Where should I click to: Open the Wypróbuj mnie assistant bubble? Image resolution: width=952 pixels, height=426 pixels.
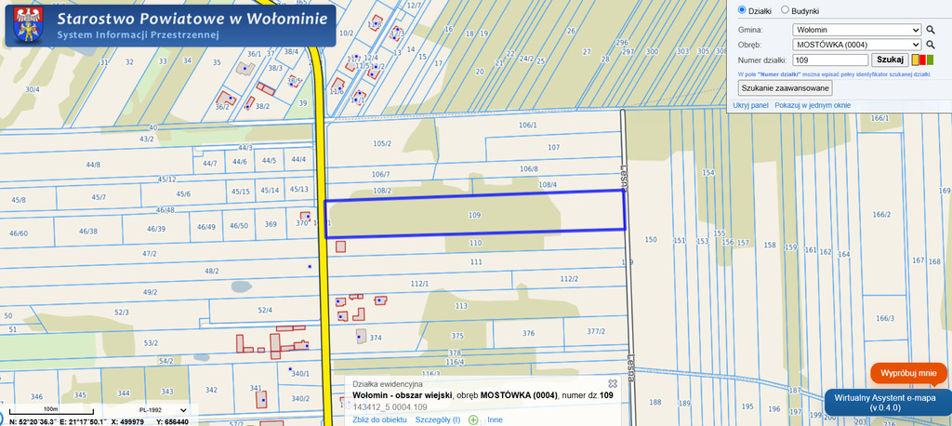pos(908,373)
